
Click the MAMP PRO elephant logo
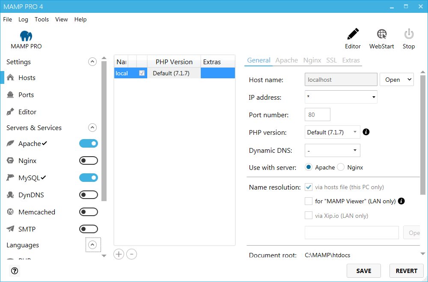click(26, 36)
